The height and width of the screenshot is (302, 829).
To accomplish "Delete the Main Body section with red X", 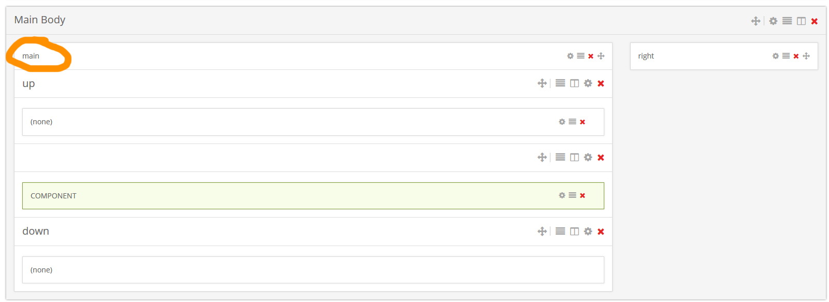I will click(x=815, y=21).
